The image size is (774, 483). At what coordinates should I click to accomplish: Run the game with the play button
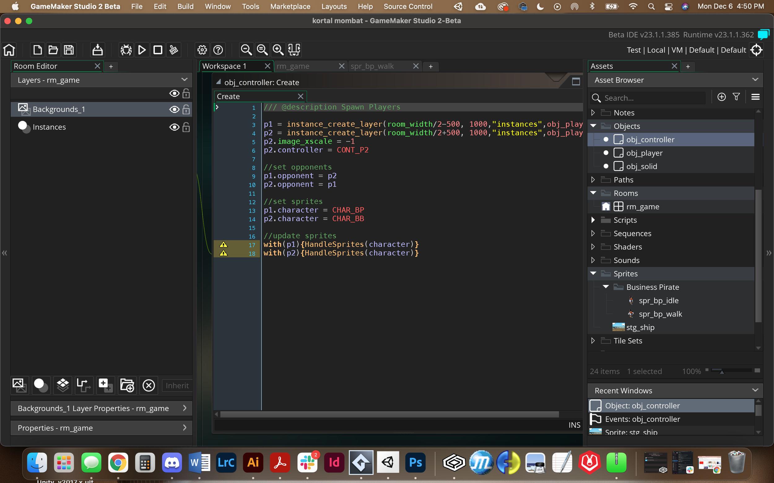tap(142, 50)
